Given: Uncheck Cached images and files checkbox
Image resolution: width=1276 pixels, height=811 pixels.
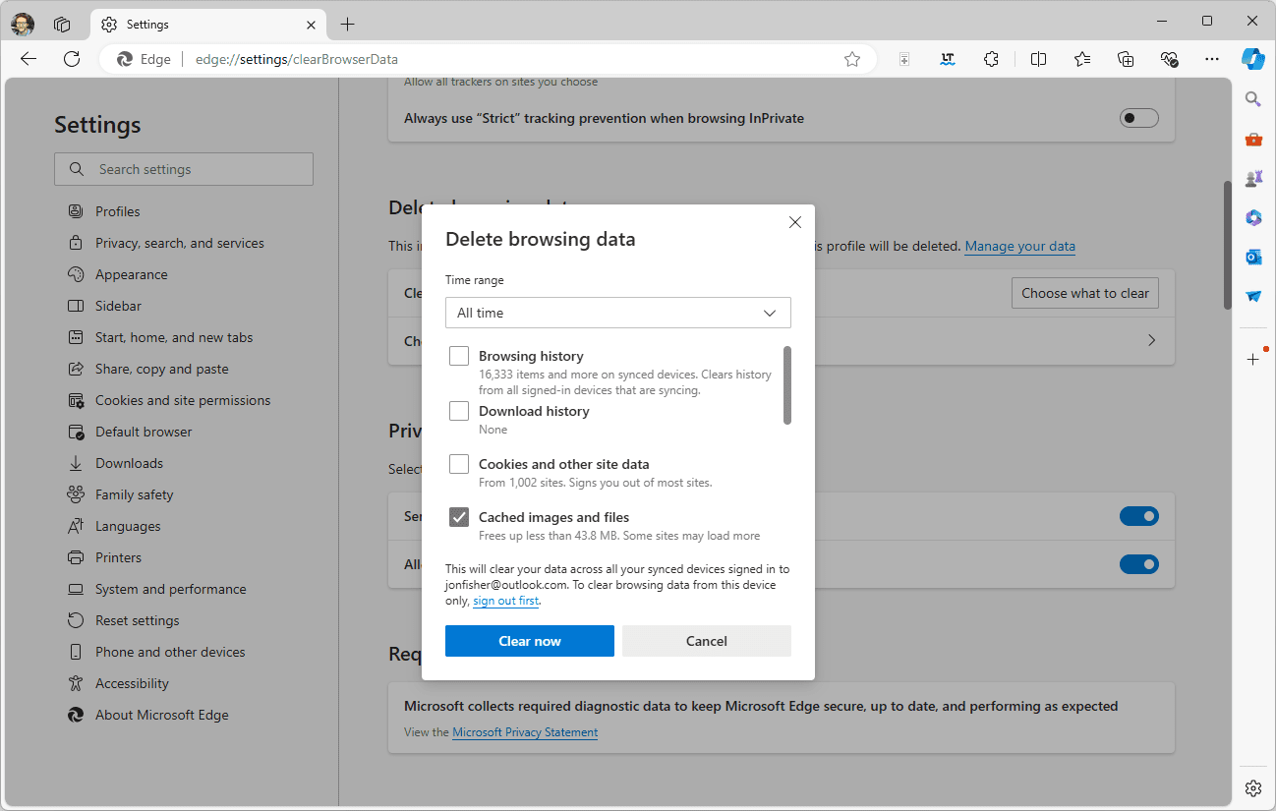Looking at the screenshot, I should click(459, 517).
